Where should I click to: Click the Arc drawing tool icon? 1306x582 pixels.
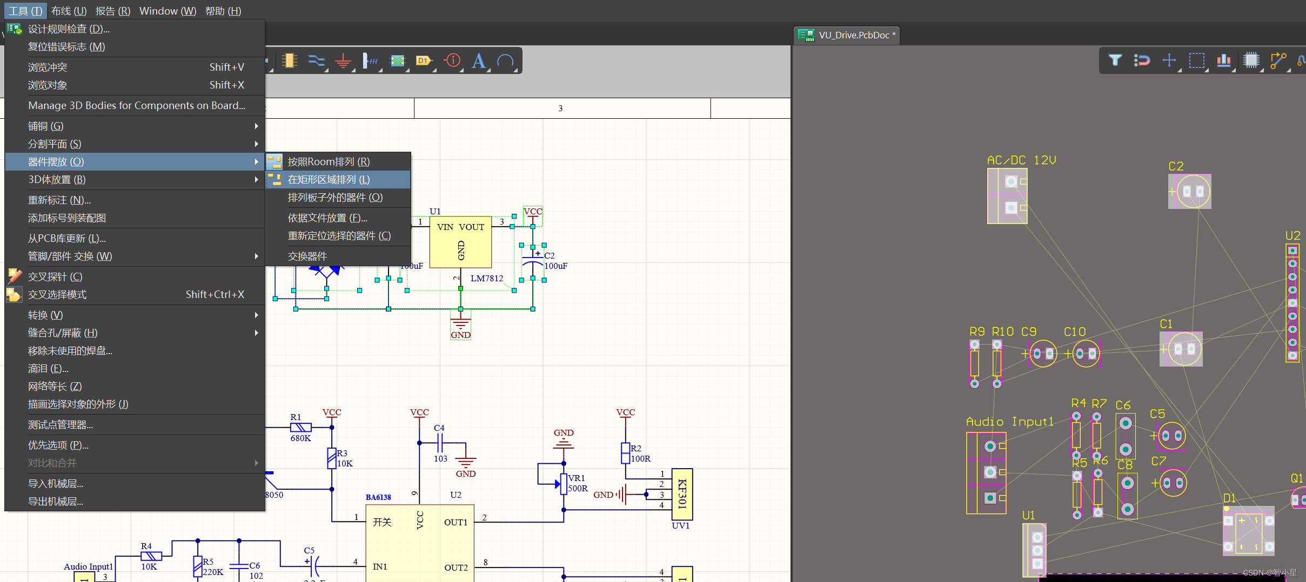click(x=505, y=61)
